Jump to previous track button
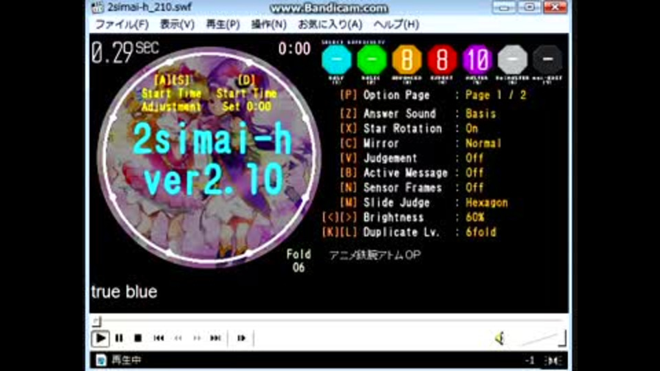660x371 pixels. 159,338
